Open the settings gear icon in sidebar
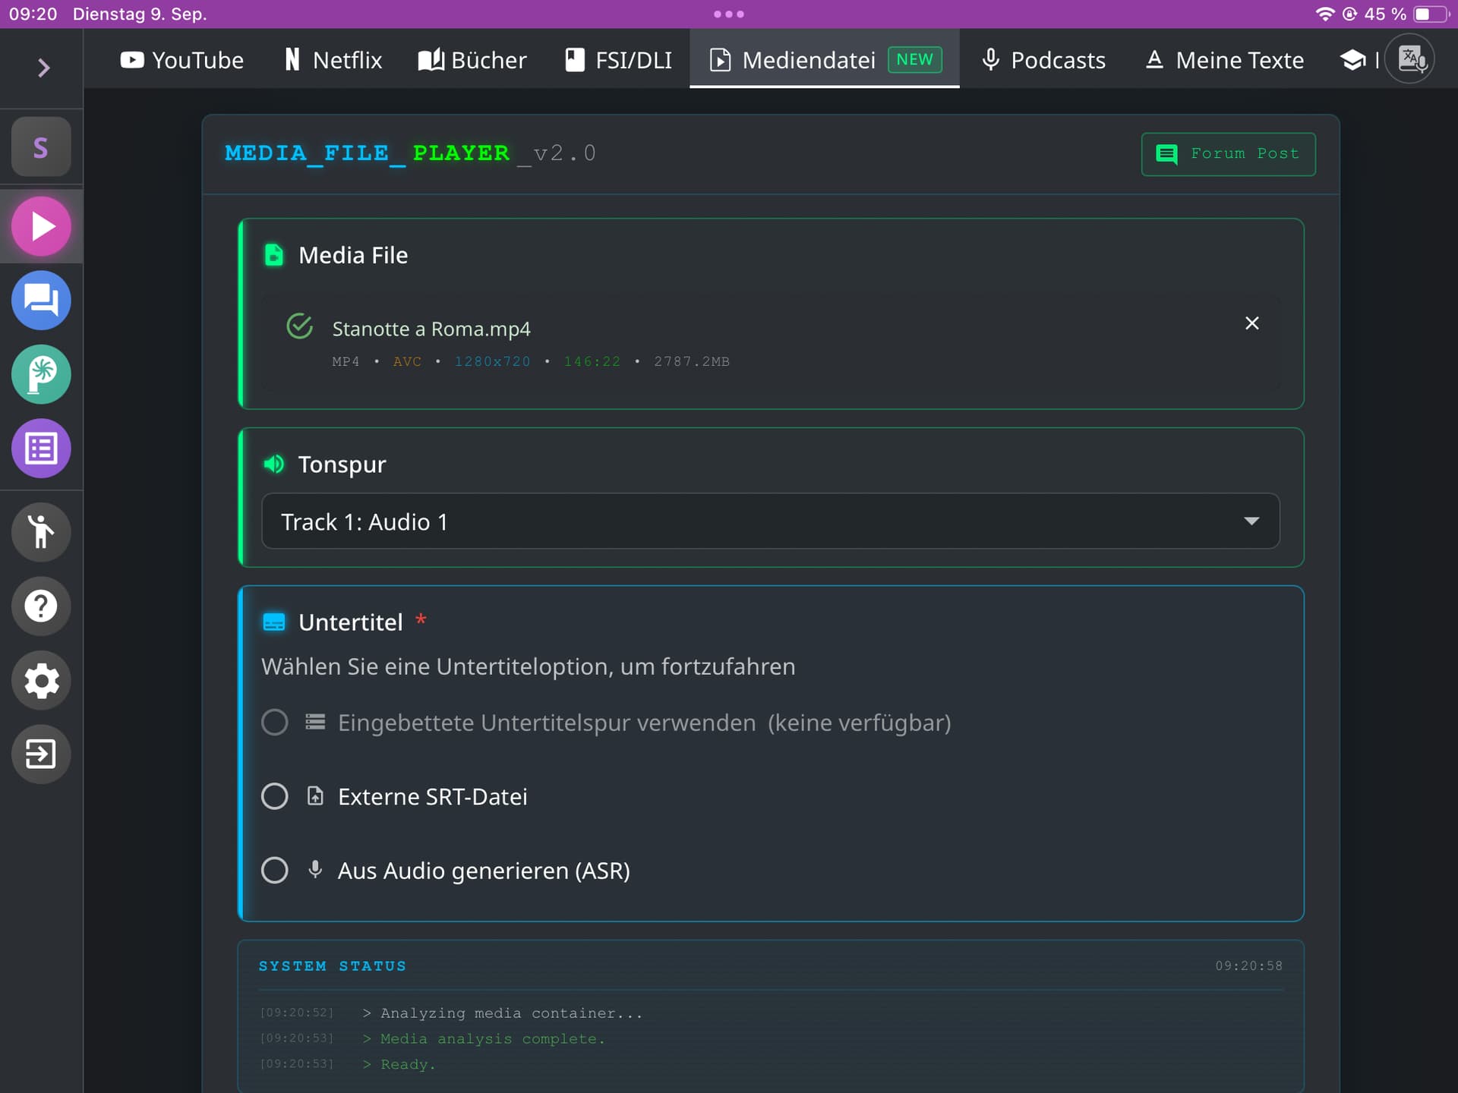The width and height of the screenshot is (1458, 1093). tap(41, 680)
